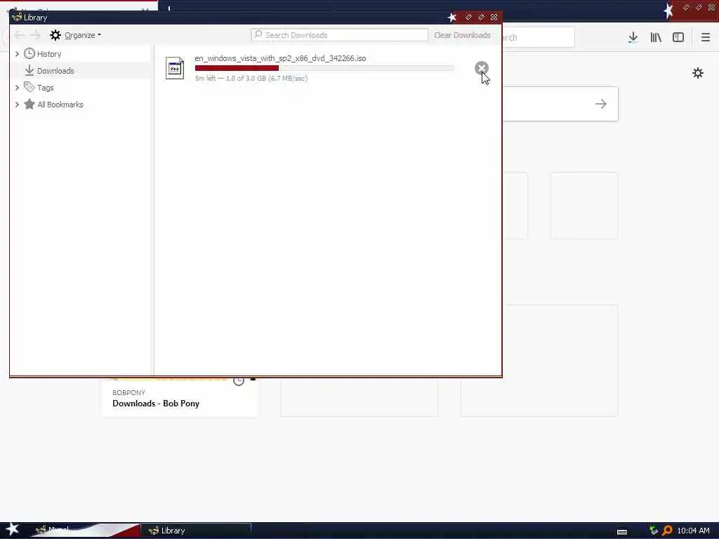The width and height of the screenshot is (719, 539).
Task: Click the keyboard tray icon
Action: 622,531
